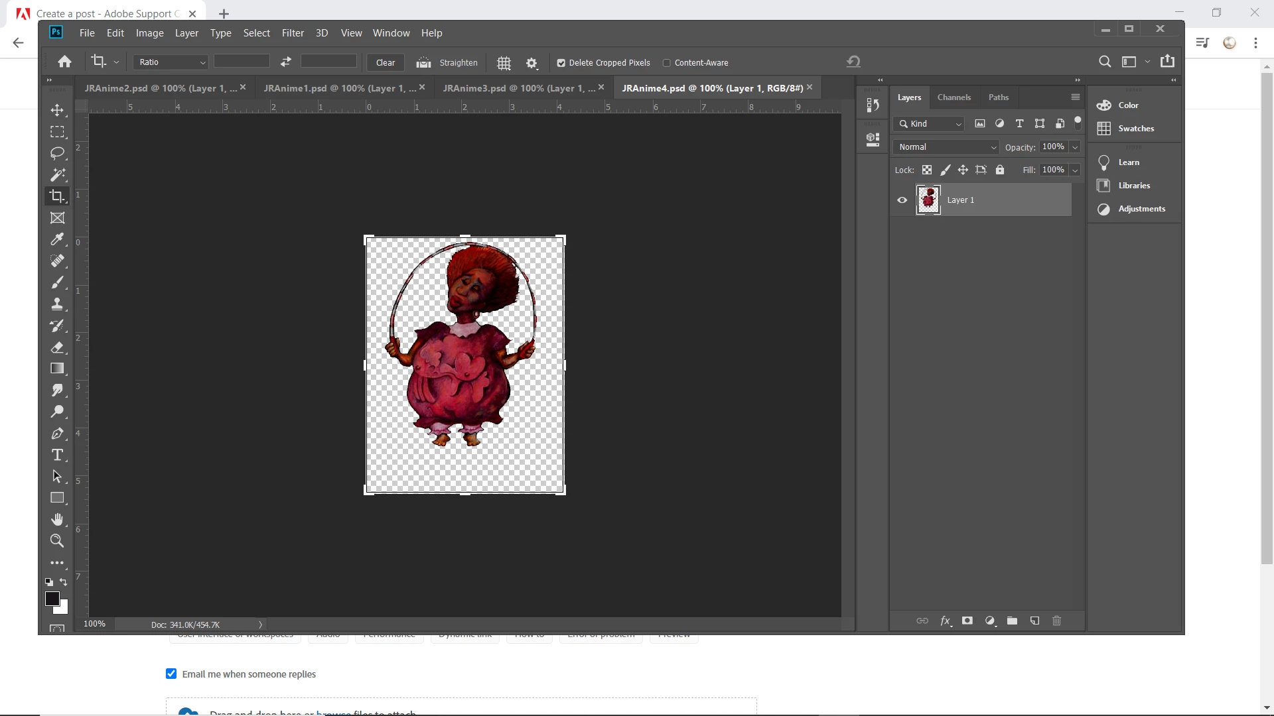The image size is (1274, 716).
Task: Select the Magic Wand tool
Action: point(58,175)
